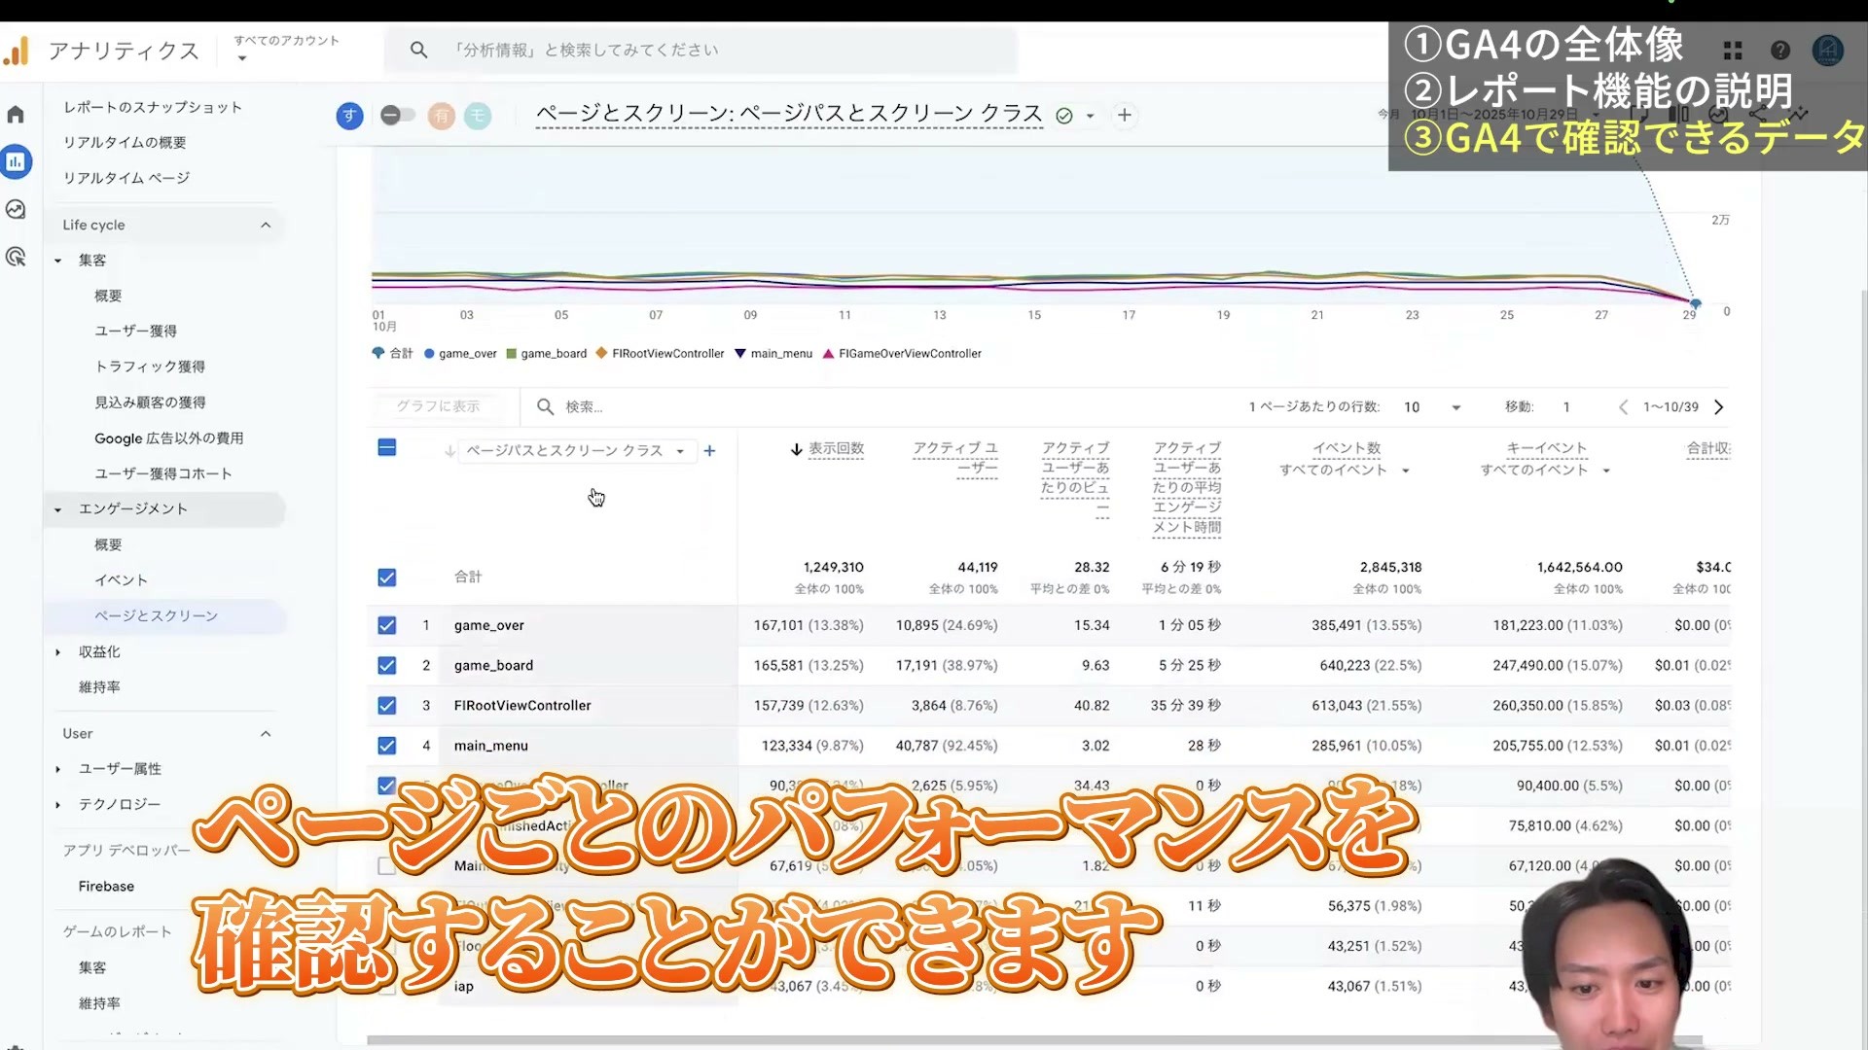The height and width of the screenshot is (1050, 1868).
Task: Collapse the エンゲージメント tree group
Action: pos(58,509)
